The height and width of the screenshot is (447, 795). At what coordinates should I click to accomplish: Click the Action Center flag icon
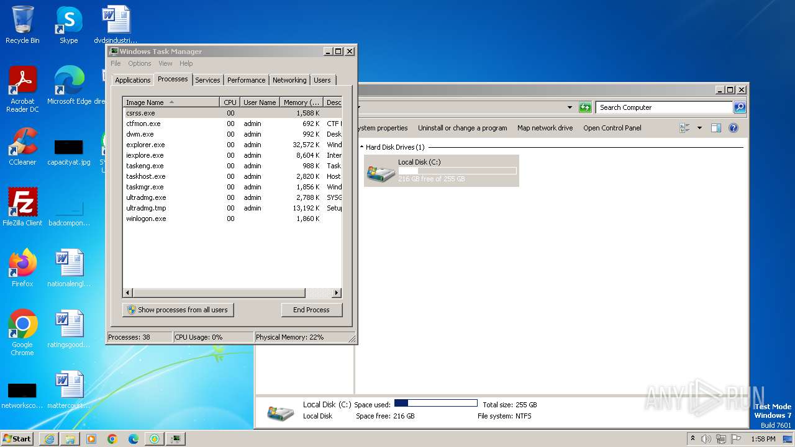736,439
